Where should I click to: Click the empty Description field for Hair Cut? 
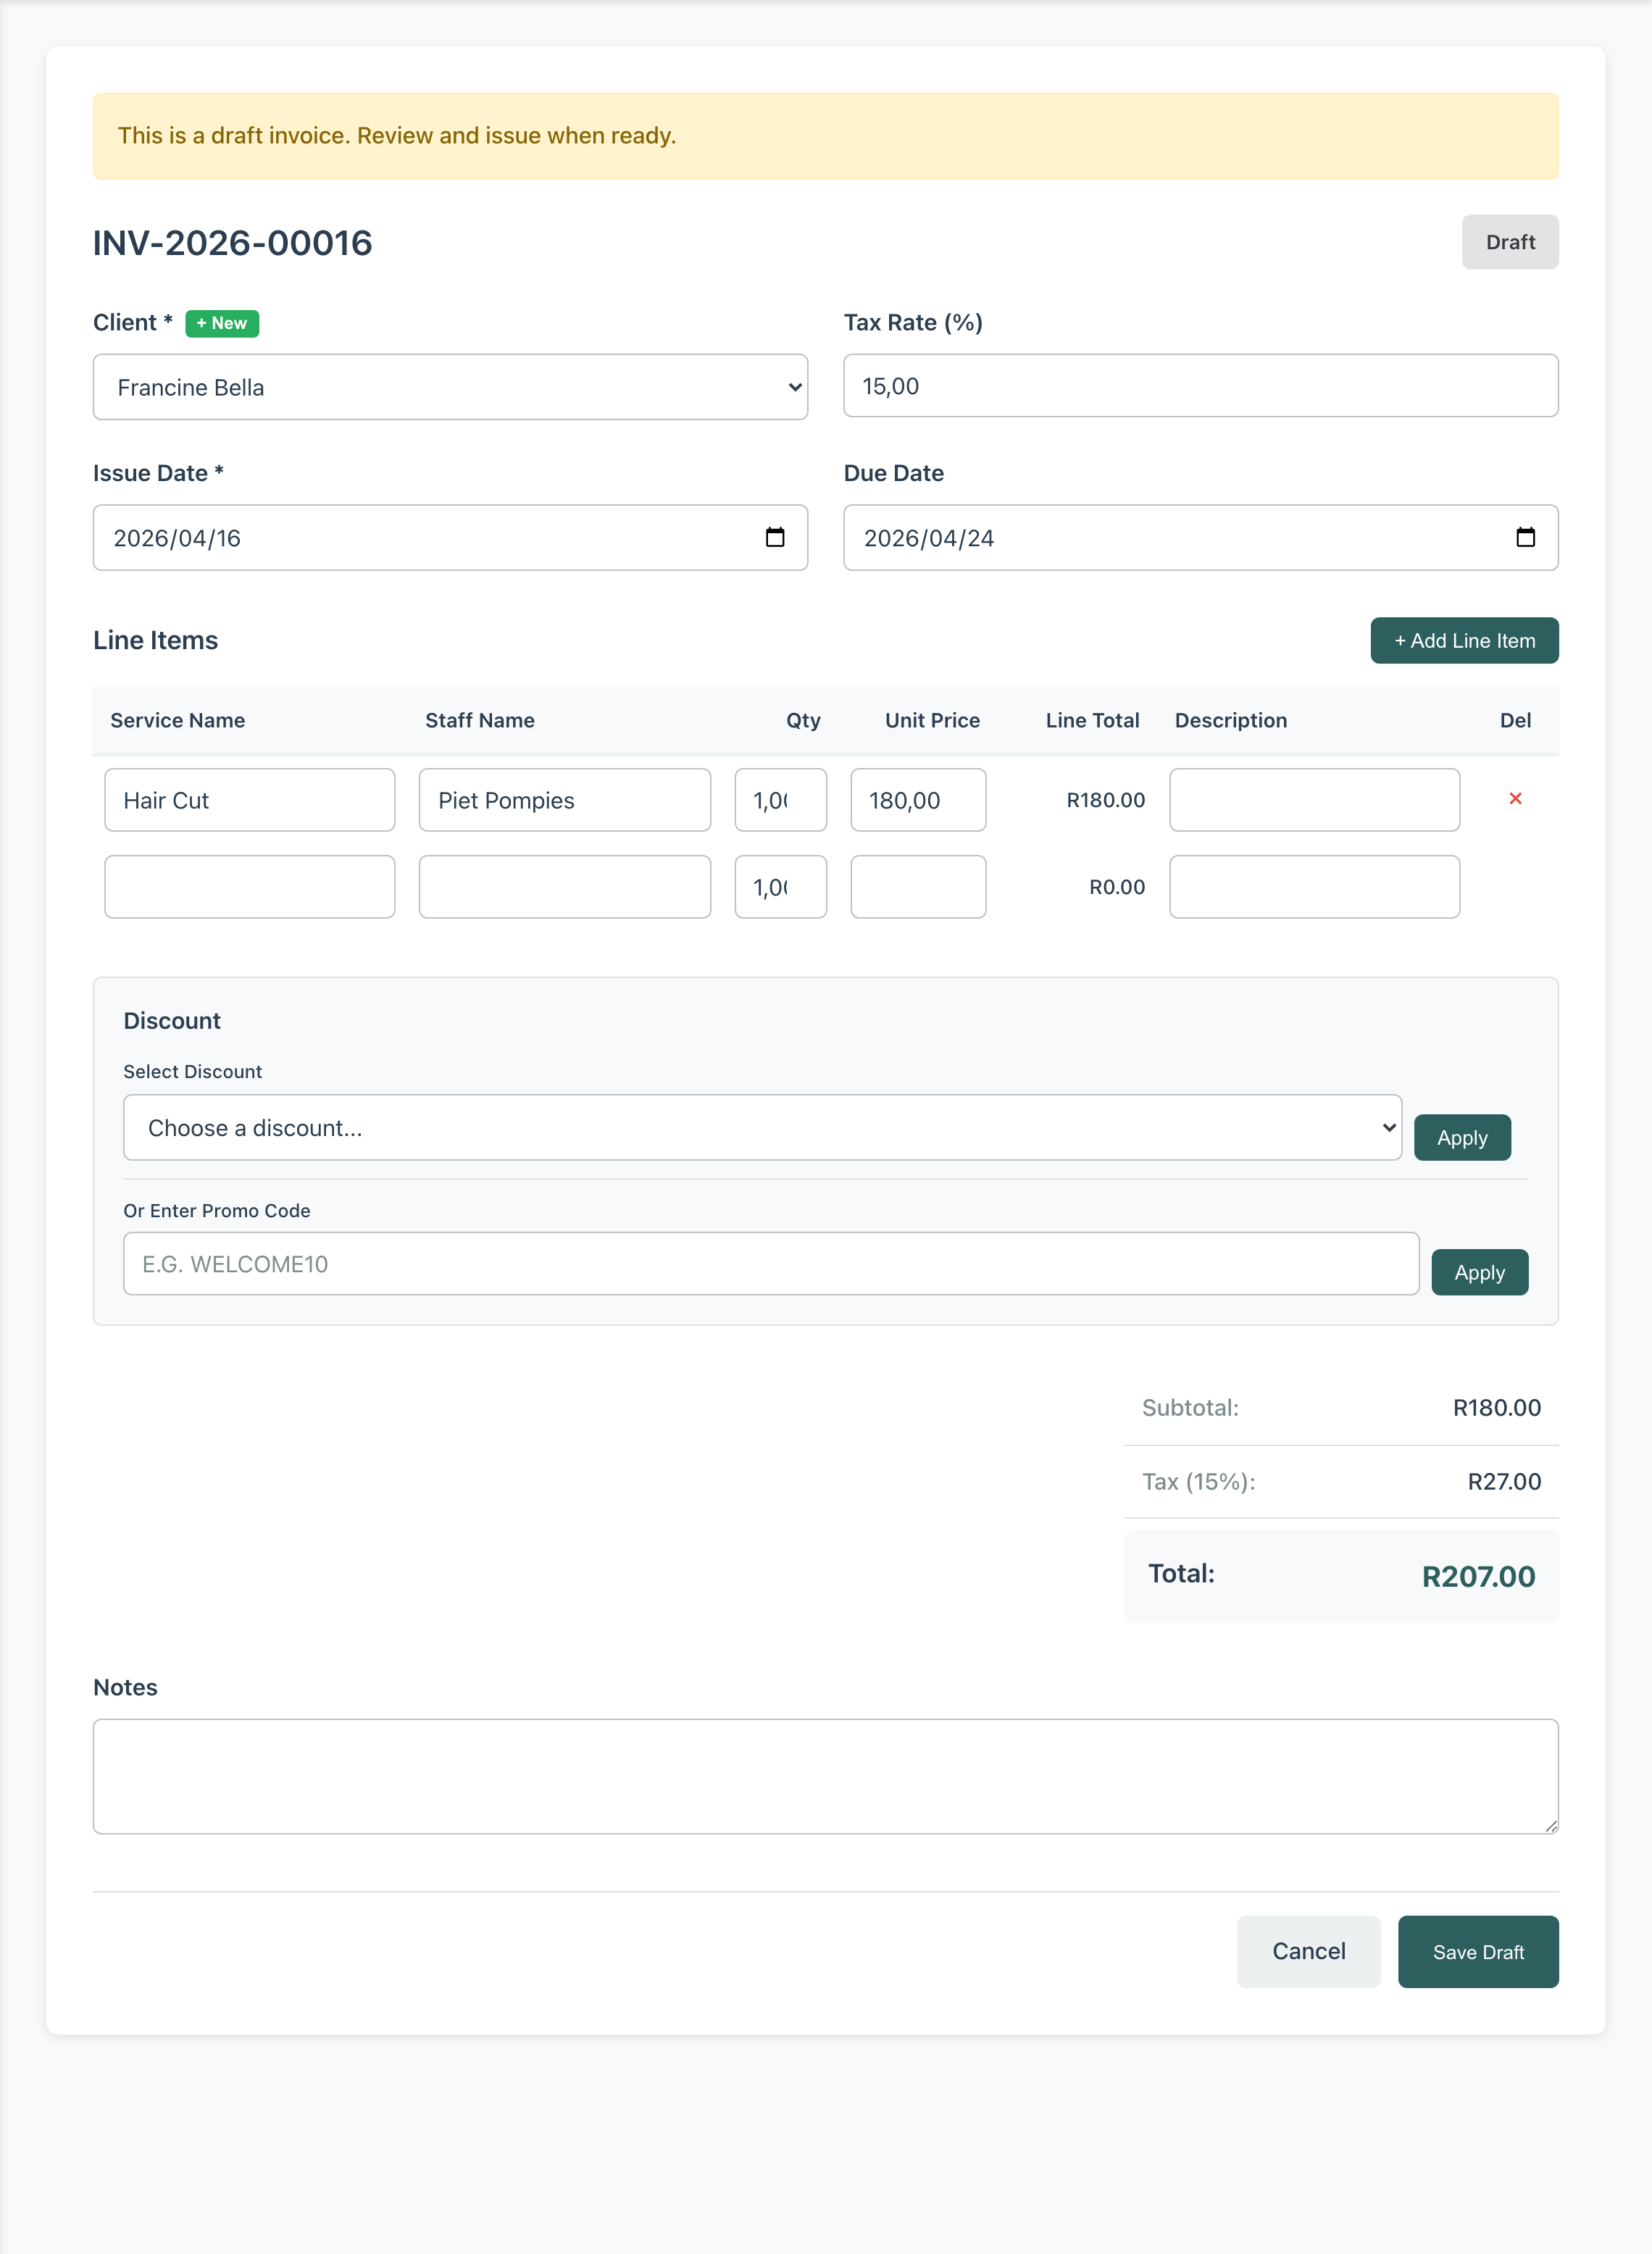click(x=1314, y=800)
